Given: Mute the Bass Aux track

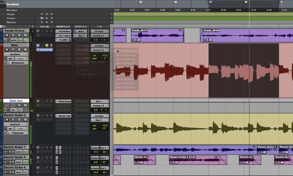Looking at the screenshot, I should point(25,105).
